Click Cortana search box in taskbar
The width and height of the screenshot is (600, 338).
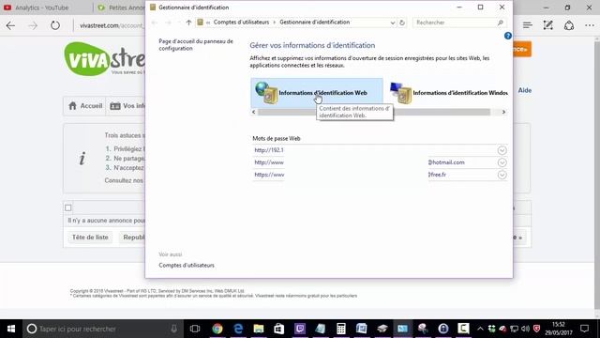pyautogui.click(x=102, y=329)
